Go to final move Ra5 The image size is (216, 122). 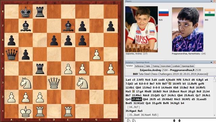tap(140, 111)
